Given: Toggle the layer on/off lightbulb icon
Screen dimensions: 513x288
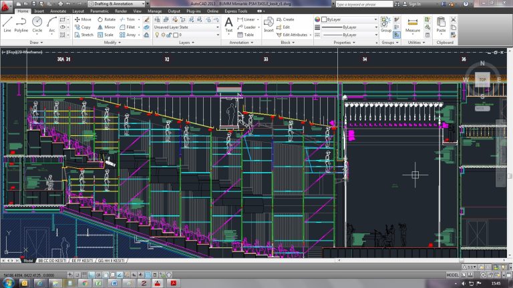Looking at the screenshot, I should [x=157, y=35].
